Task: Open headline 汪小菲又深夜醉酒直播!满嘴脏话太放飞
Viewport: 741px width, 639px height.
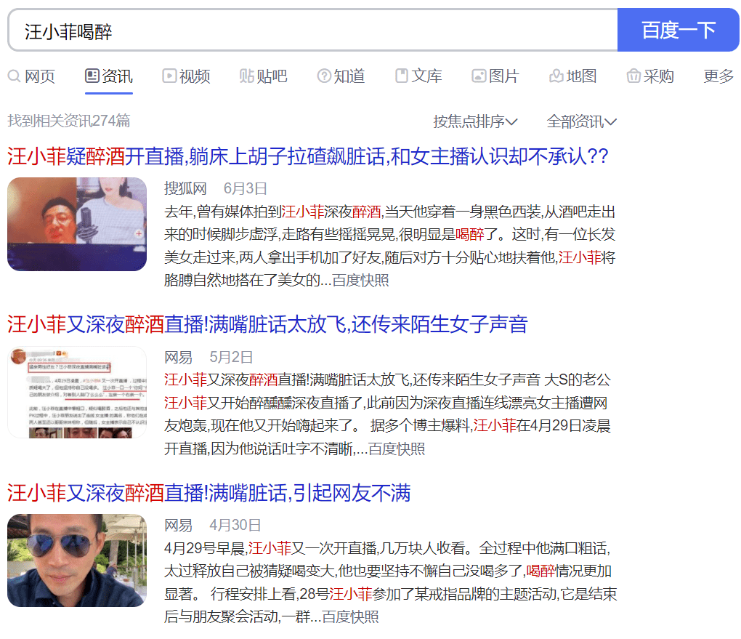Action: tap(267, 324)
